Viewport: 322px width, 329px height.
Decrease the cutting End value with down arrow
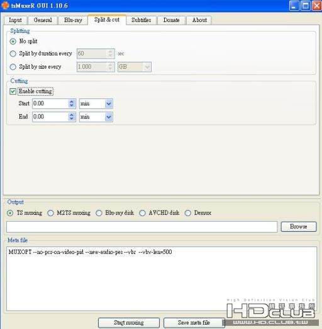(x=72, y=119)
